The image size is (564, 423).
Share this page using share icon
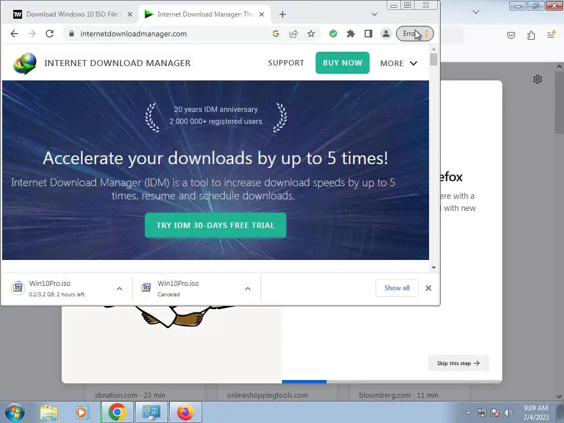(x=294, y=34)
